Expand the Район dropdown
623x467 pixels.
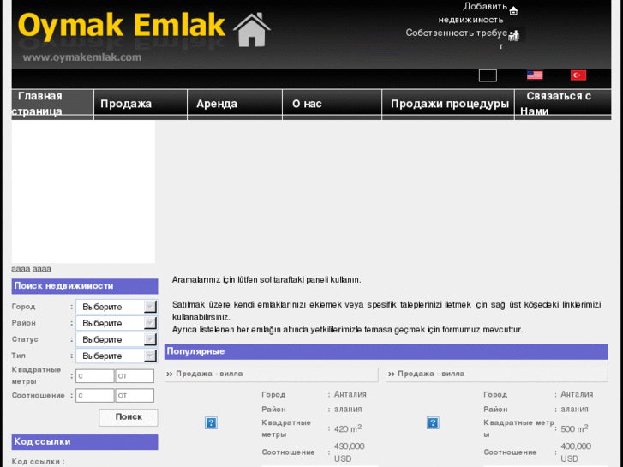pos(117,323)
